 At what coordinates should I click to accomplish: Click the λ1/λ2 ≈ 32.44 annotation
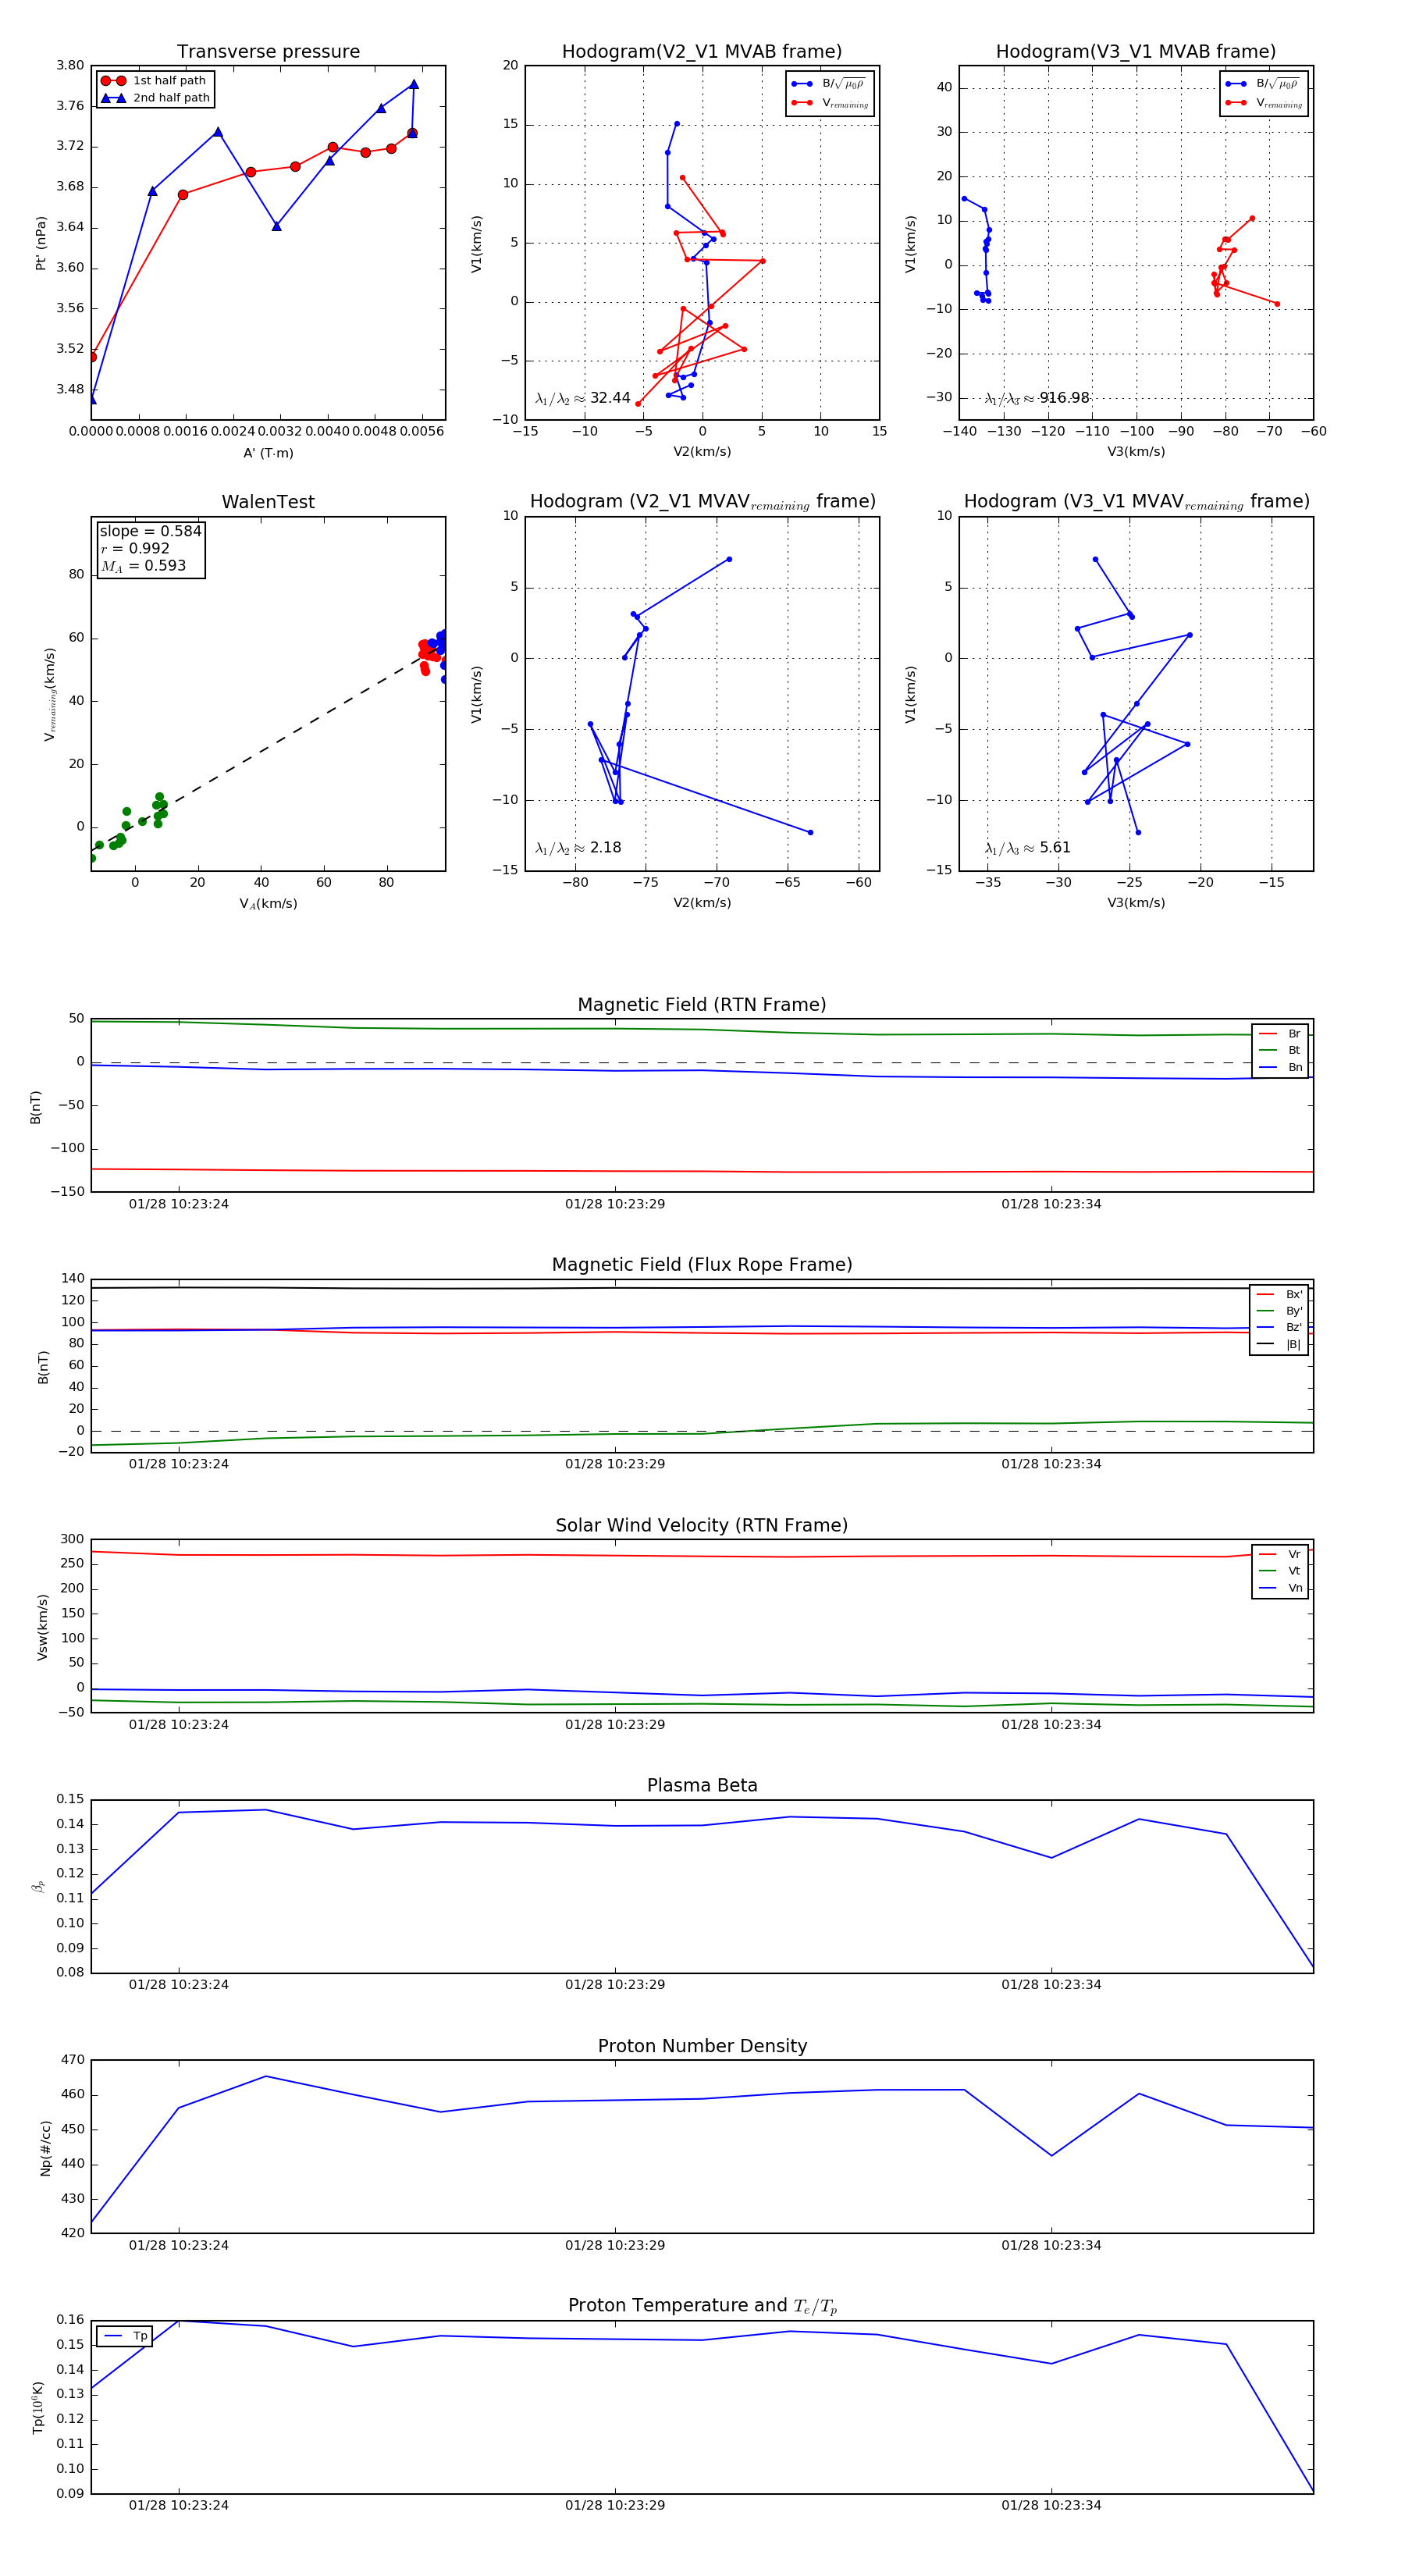coord(583,398)
